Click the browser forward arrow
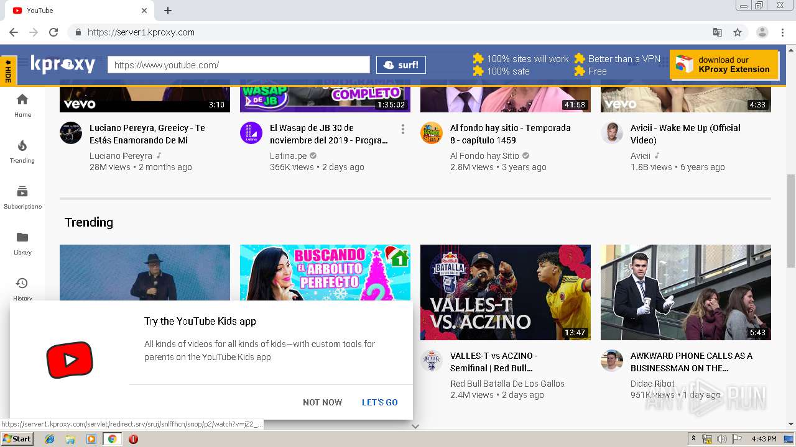 pyautogui.click(x=34, y=32)
